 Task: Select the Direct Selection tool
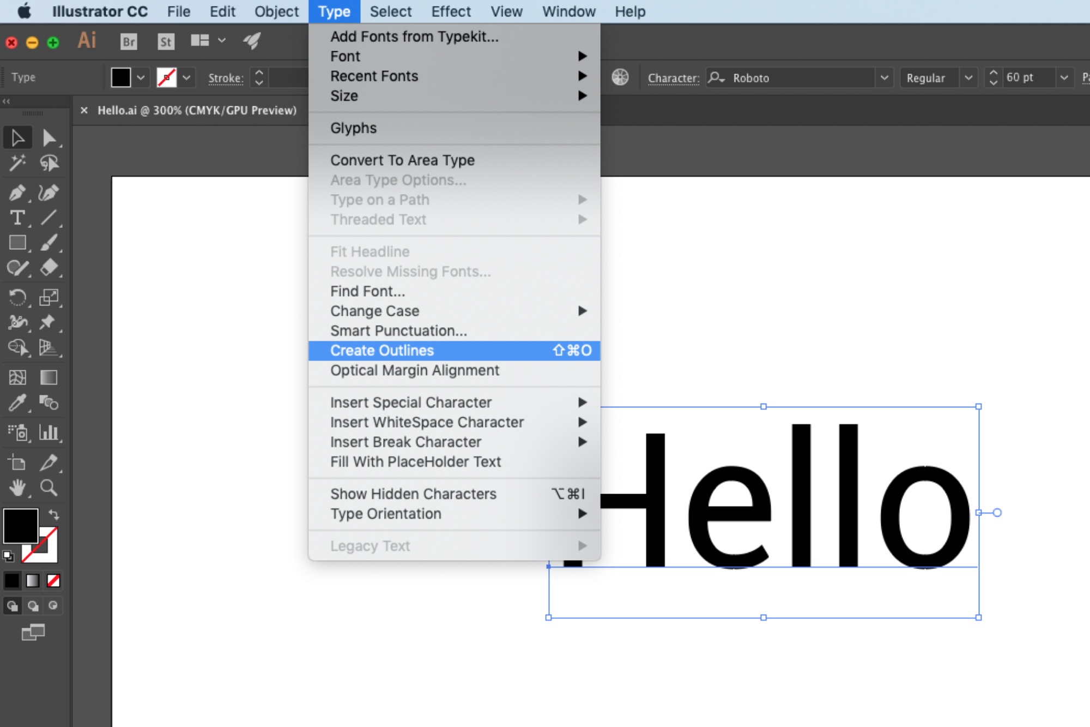click(x=49, y=137)
